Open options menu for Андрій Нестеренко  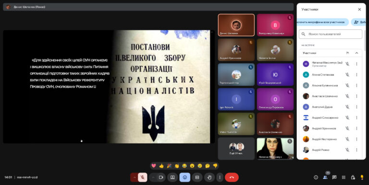[357, 139]
